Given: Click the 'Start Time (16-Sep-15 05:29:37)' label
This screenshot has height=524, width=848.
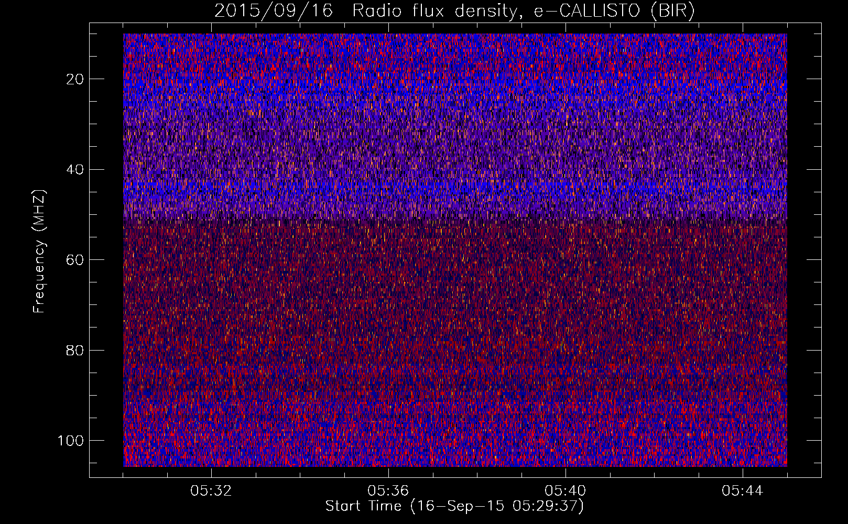Looking at the screenshot, I should [x=454, y=506].
